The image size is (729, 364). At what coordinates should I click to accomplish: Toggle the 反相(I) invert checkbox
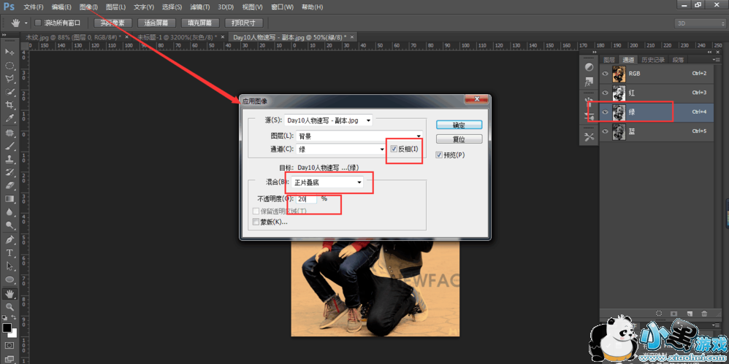point(394,149)
